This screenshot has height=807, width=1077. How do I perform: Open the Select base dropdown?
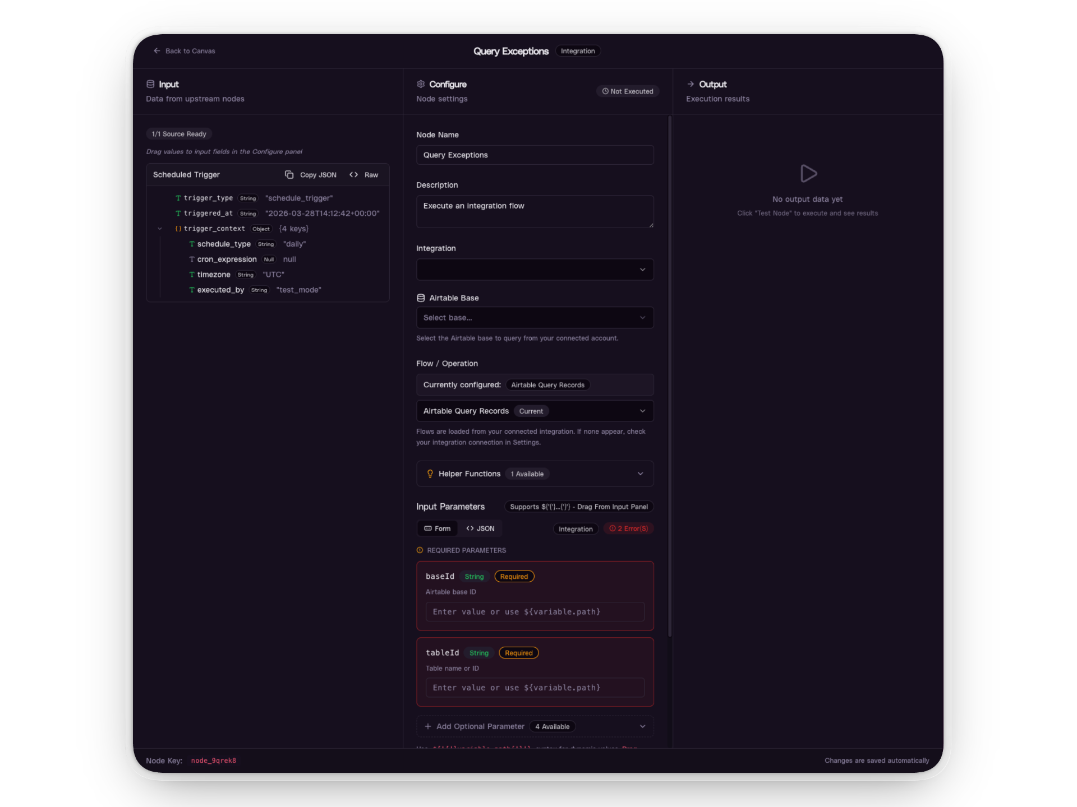(535, 318)
